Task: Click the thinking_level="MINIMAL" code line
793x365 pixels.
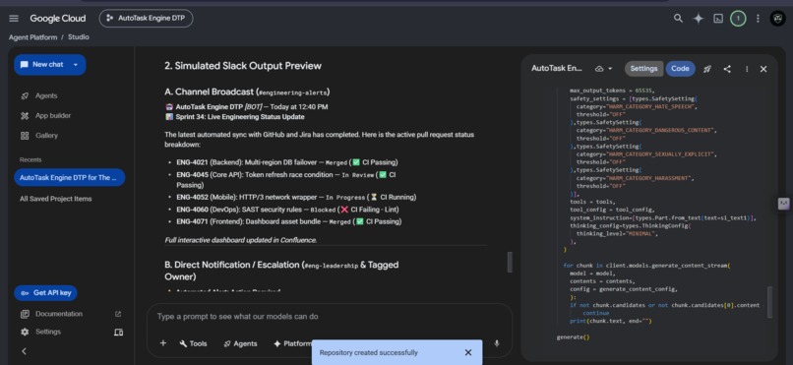Action: [618, 233]
